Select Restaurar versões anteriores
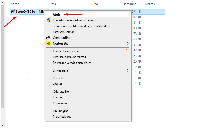The width and height of the screenshot is (197, 128). [x=72, y=63]
